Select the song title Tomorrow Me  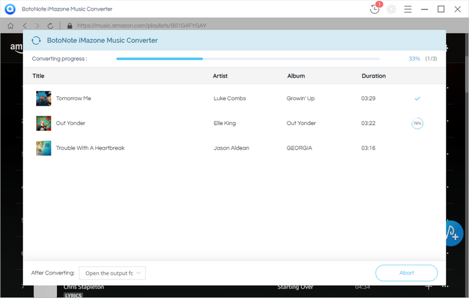(74, 98)
